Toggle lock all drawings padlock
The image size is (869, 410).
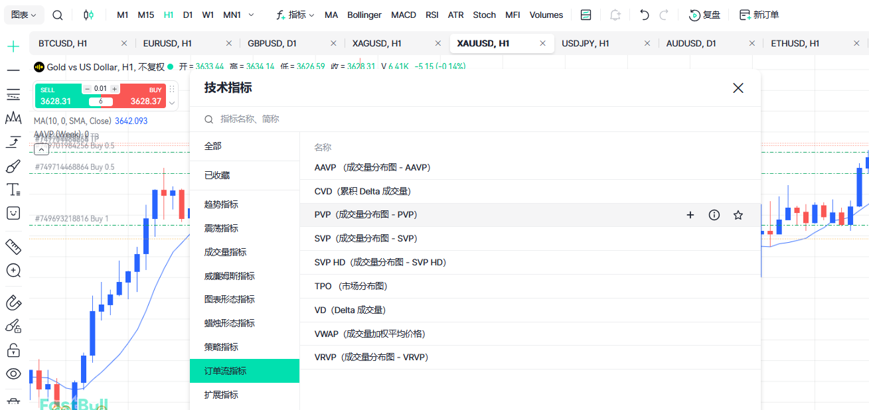(x=13, y=349)
